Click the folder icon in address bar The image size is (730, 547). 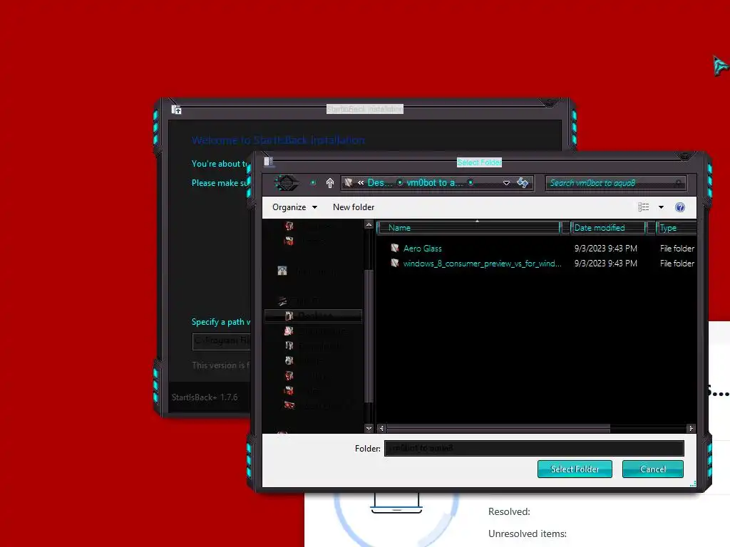click(x=348, y=183)
